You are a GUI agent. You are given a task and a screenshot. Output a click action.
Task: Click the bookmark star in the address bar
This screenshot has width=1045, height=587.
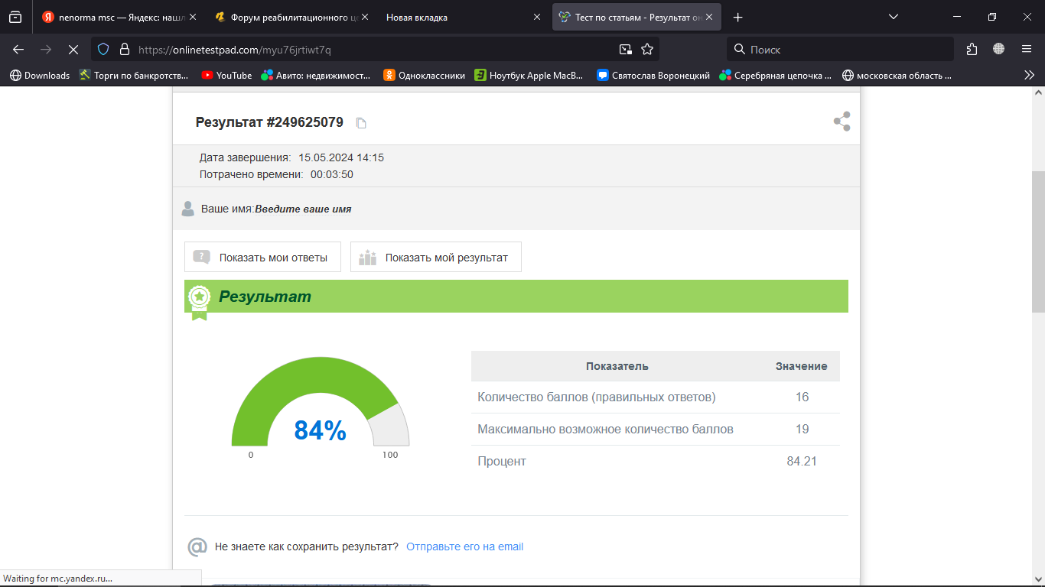tap(647, 49)
